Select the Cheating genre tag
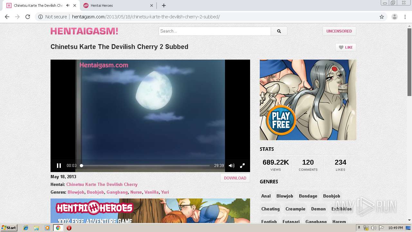 (x=270, y=209)
